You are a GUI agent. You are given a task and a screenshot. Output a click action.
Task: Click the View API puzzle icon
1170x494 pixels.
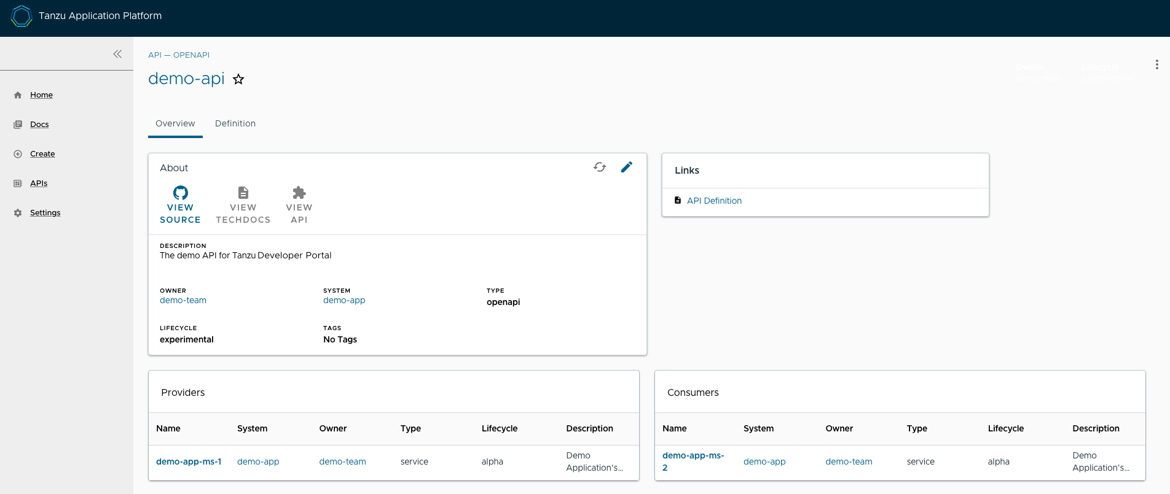(x=299, y=193)
